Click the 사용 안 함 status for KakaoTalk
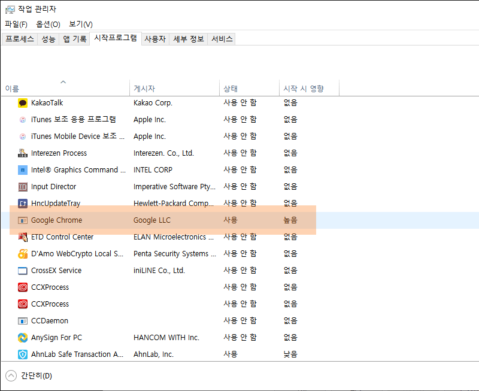This screenshot has height=391, width=479. tap(240, 103)
